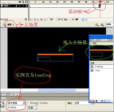
Task: Click the Add Layer Folder icon
Action: click(x=6, y=19)
